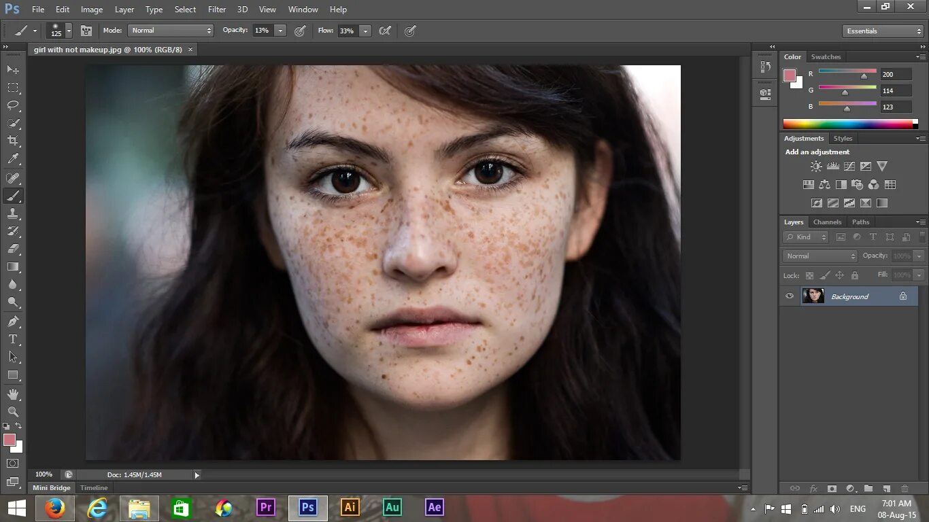929x522 pixels.
Task: Close the girl with not makeup.jpg tab
Action: coord(190,50)
